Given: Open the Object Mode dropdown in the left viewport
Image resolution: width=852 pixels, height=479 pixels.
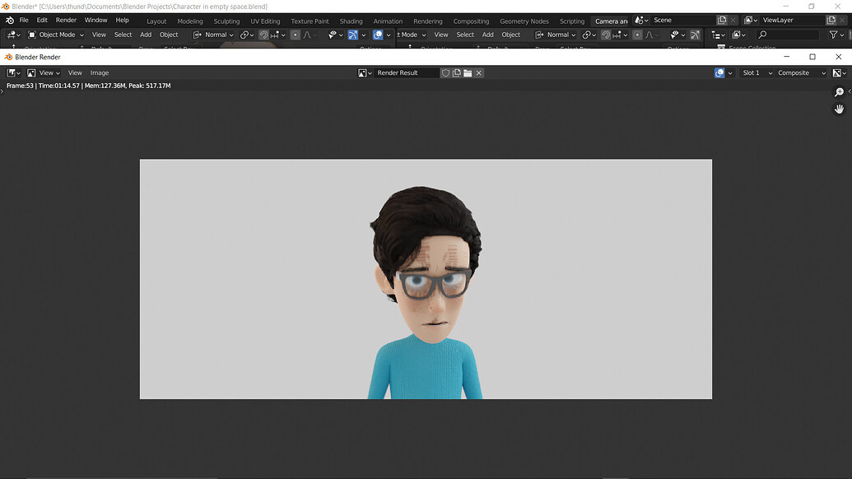Looking at the screenshot, I should pos(57,35).
